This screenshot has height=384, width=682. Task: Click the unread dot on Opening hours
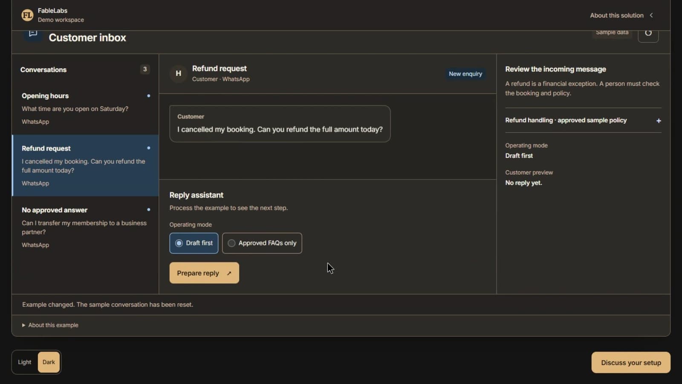click(148, 96)
